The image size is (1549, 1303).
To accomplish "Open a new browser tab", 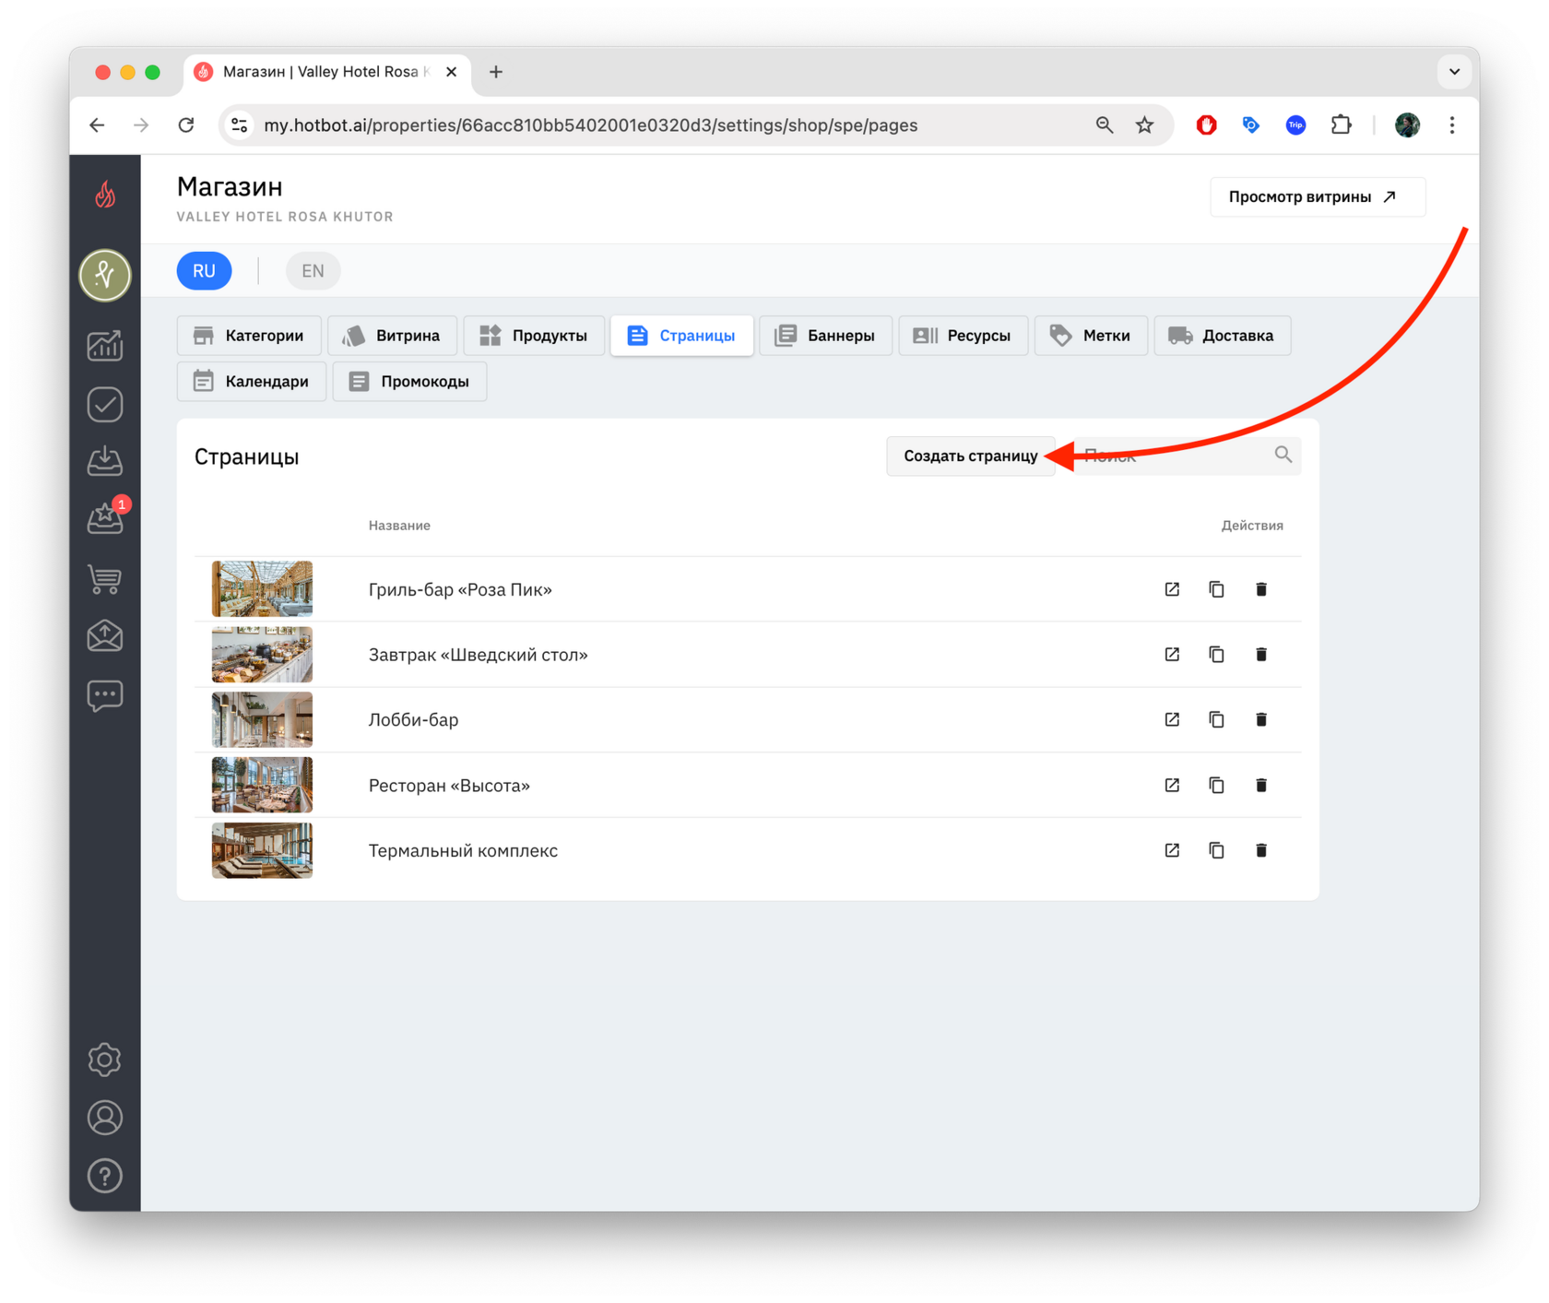I will [x=496, y=72].
